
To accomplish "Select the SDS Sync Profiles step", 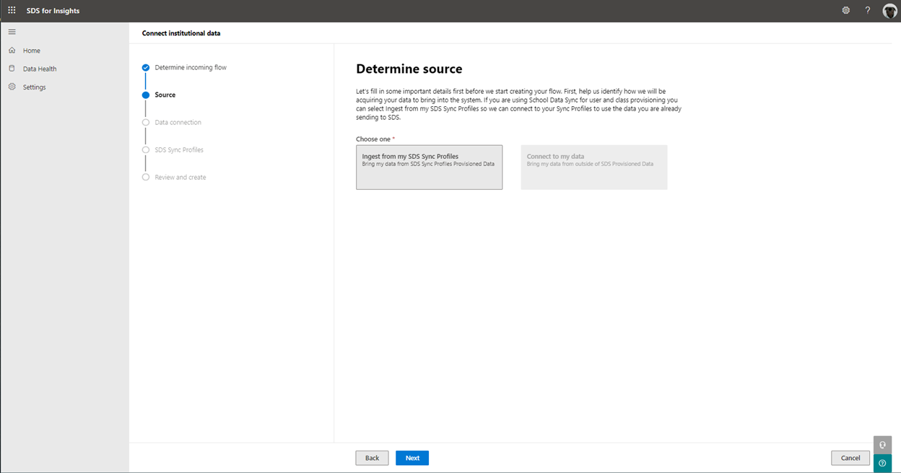I will point(179,149).
